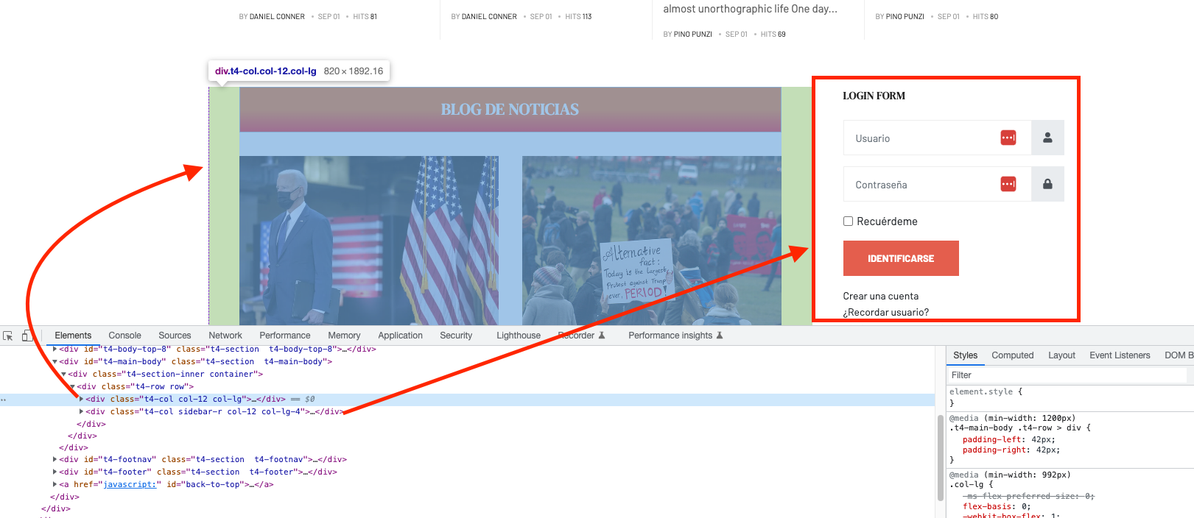Viewport: 1194px width, 518px height.
Task: Open the Security tab
Action: coord(456,336)
